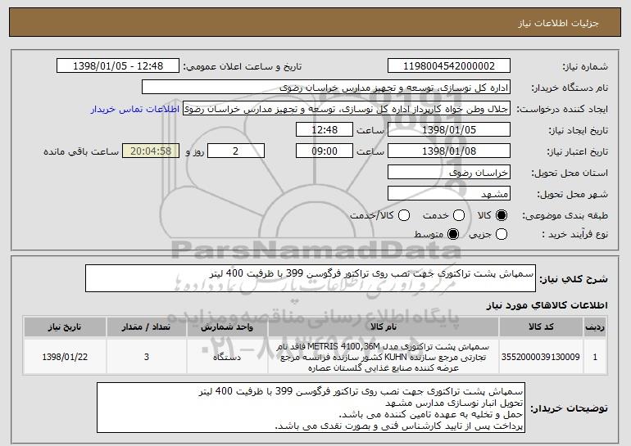631x446 pixels.
Task: Click the ردیف column header
Action: (595, 327)
